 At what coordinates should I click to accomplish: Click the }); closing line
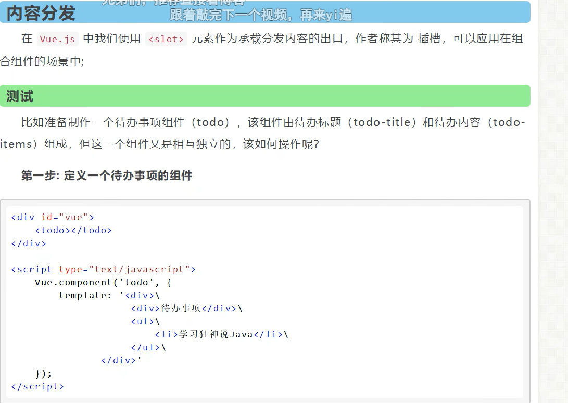point(43,373)
